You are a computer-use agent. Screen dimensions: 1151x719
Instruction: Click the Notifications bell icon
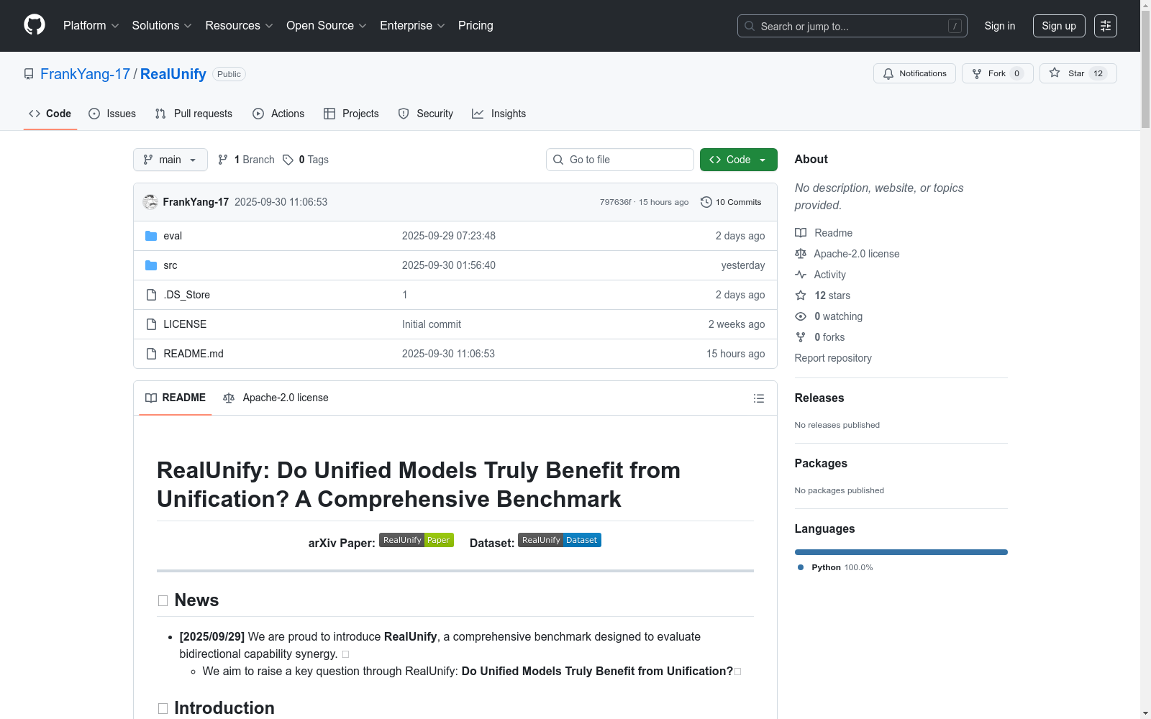(888, 73)
